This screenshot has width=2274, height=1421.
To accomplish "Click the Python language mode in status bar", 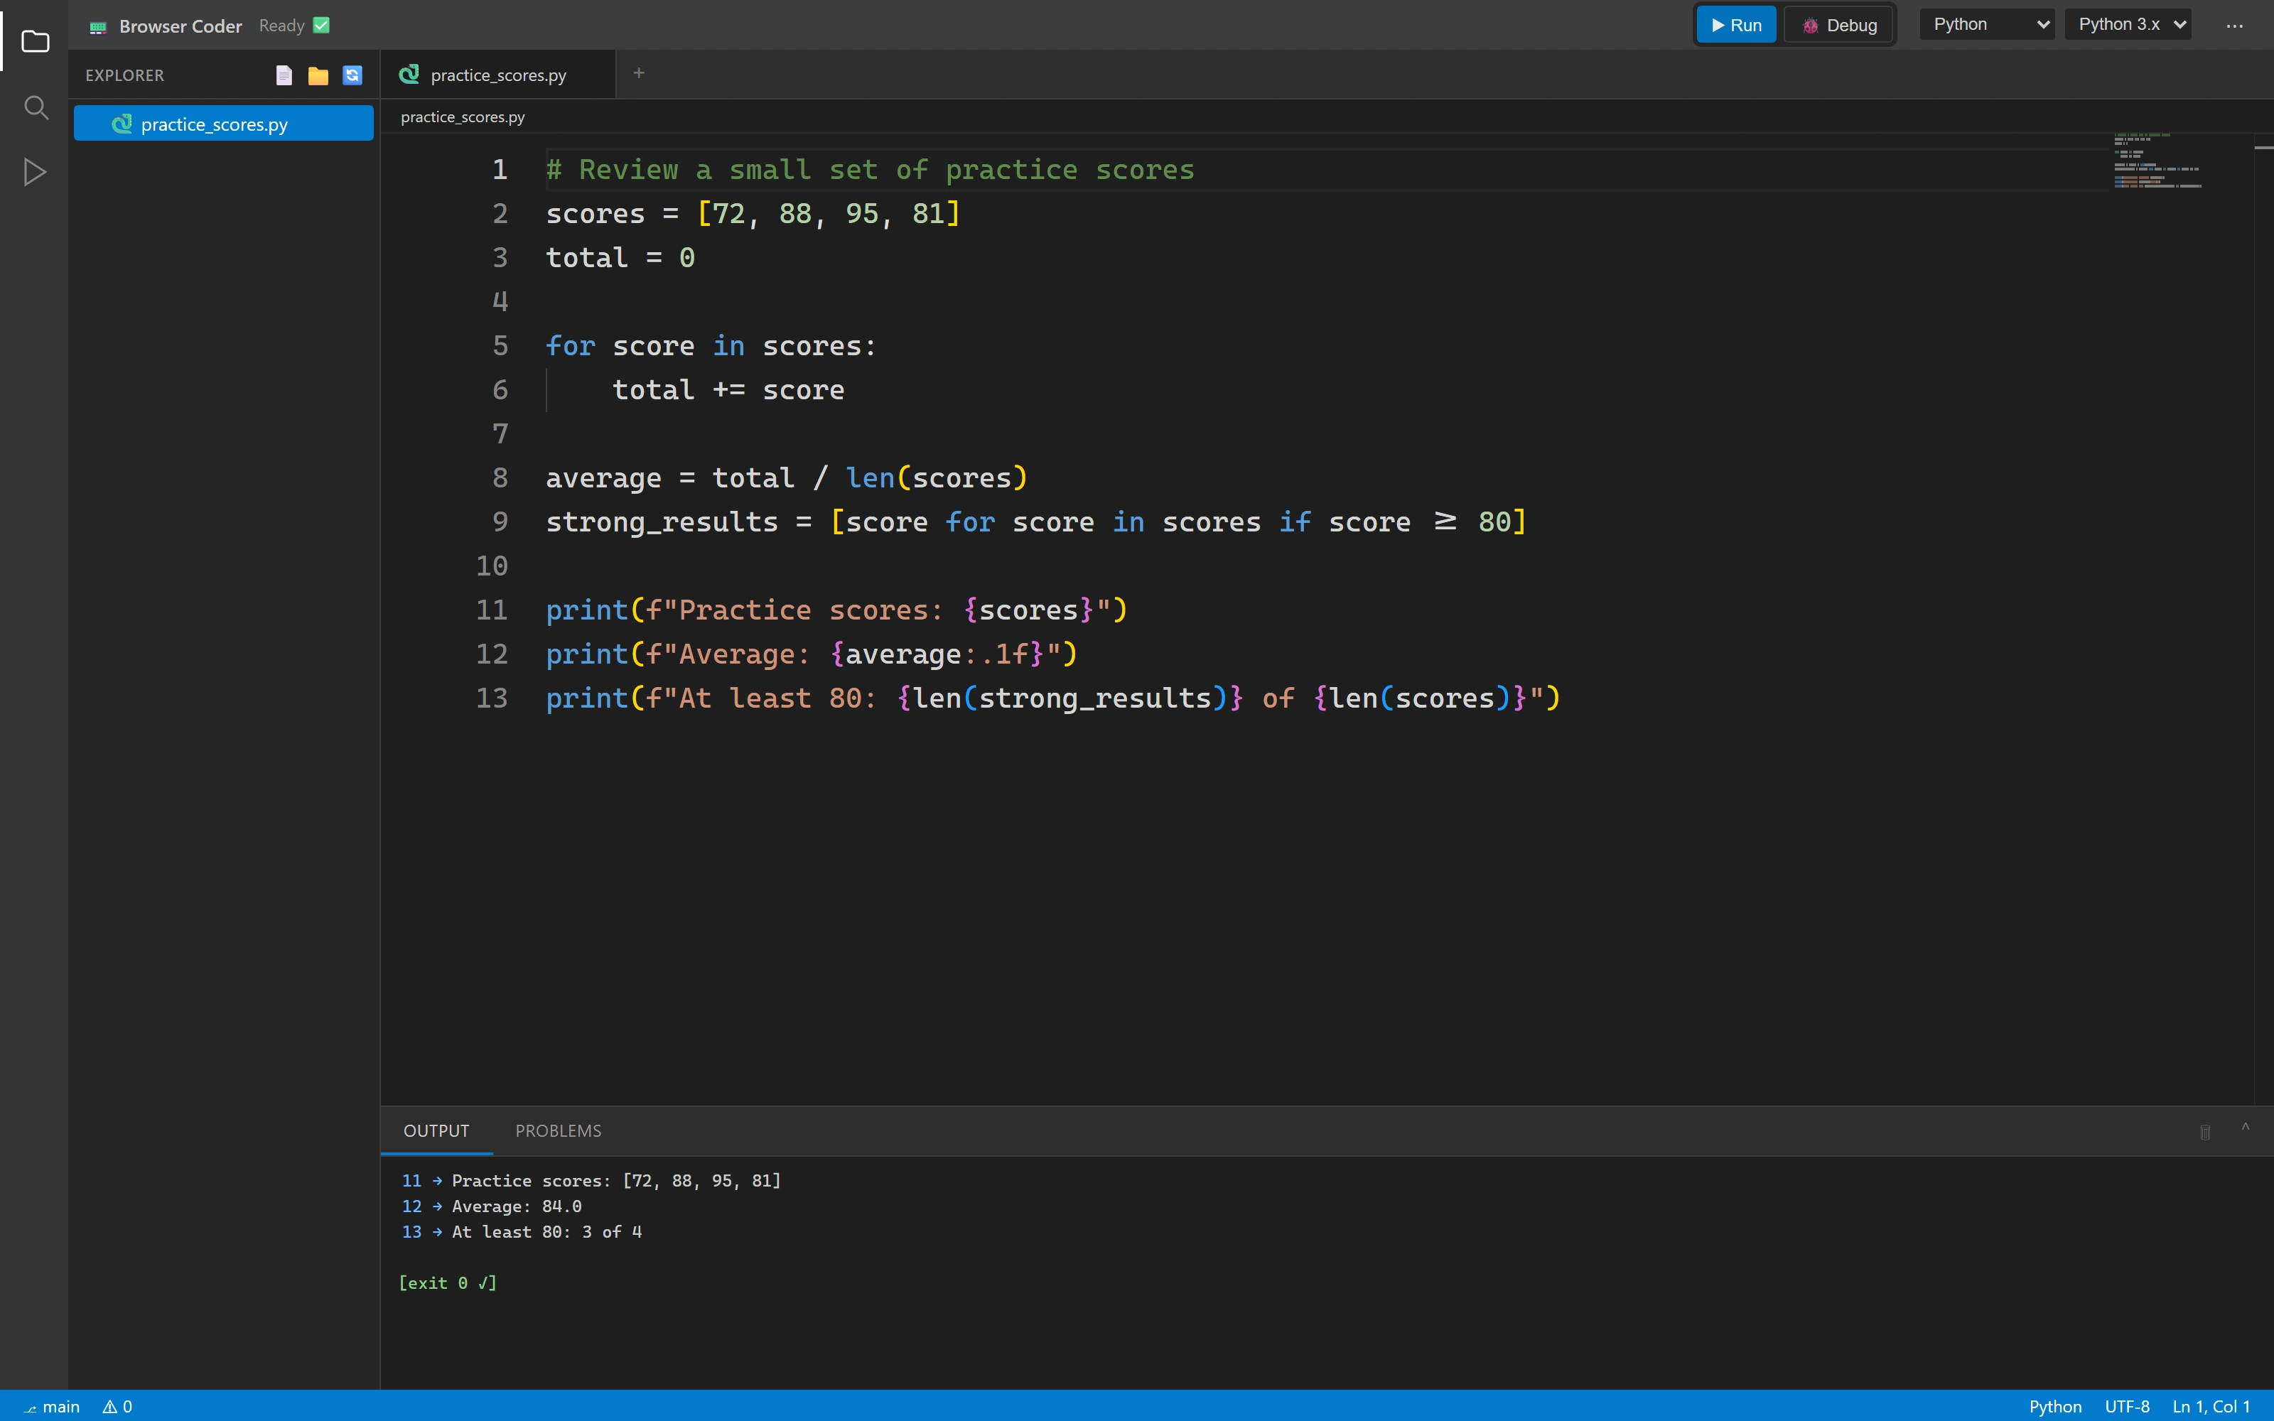I will pyautogui.click(x=2055, y=1406).
